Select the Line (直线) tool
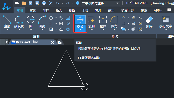Image resolution: width=174 pixels, height=98 pixels. tap(7, 21)
